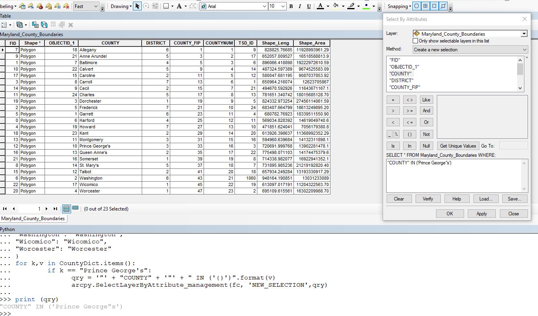This screenshot has height=316, width=538.
Task: Click the Label Weight Ranking icon
Action: click(x=40, y=6)
